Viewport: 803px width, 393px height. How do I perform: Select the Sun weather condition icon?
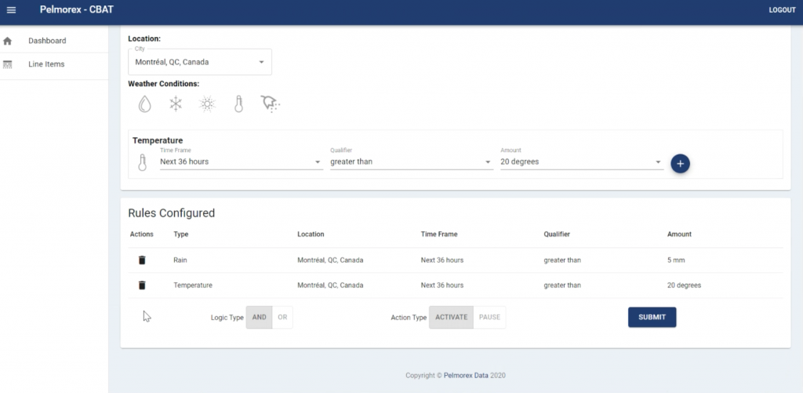point(207,104)
